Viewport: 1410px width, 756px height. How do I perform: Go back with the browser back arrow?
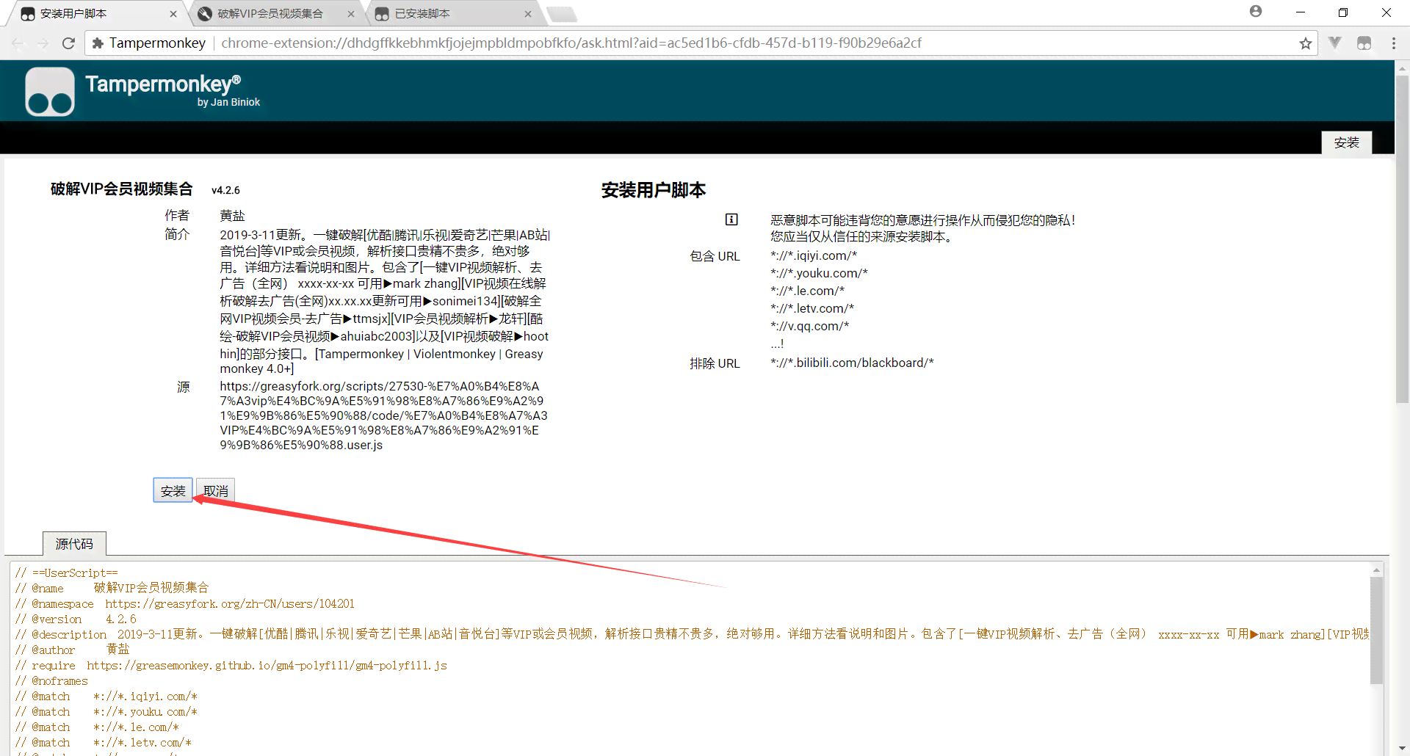(x=18, y=43)
